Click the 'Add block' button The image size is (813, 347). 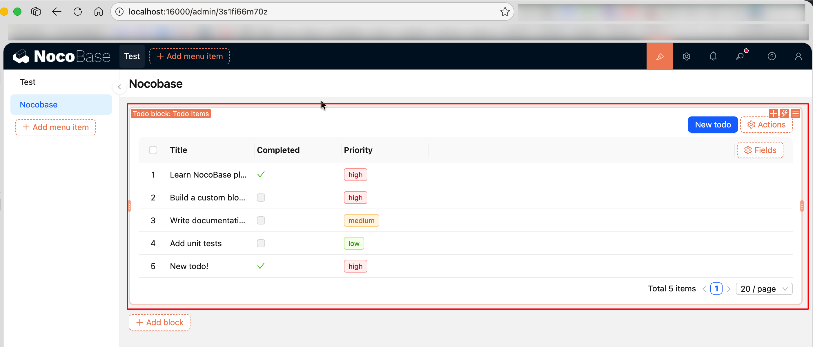[159, 322]
